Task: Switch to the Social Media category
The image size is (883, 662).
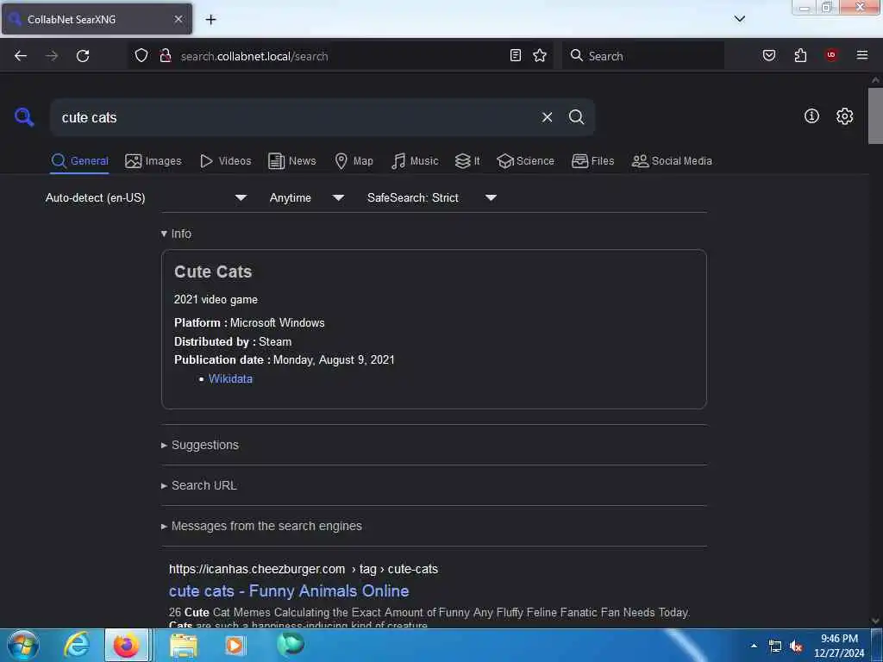Action: (x=672, y=161)
